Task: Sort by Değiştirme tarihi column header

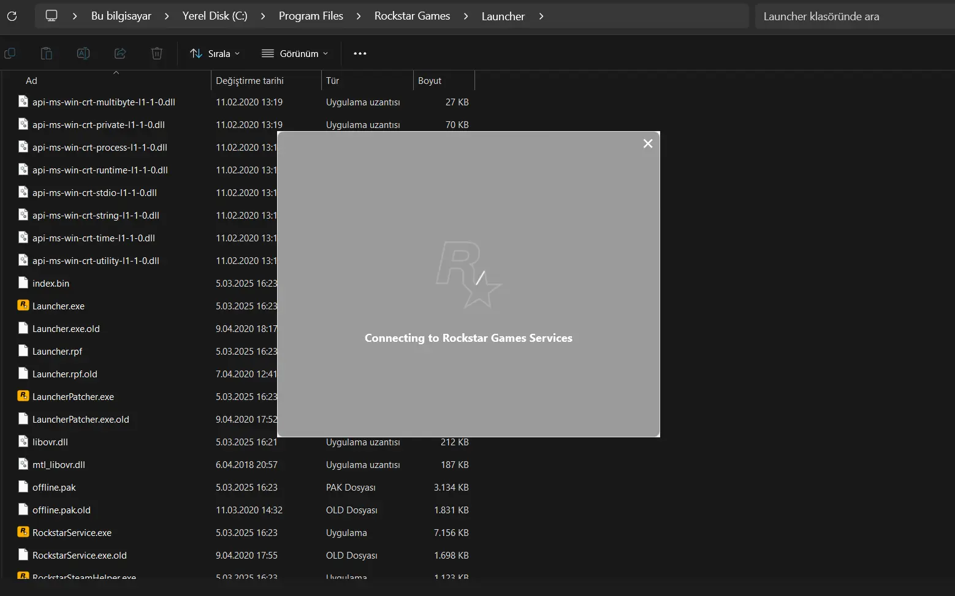Action: [249, 81]
